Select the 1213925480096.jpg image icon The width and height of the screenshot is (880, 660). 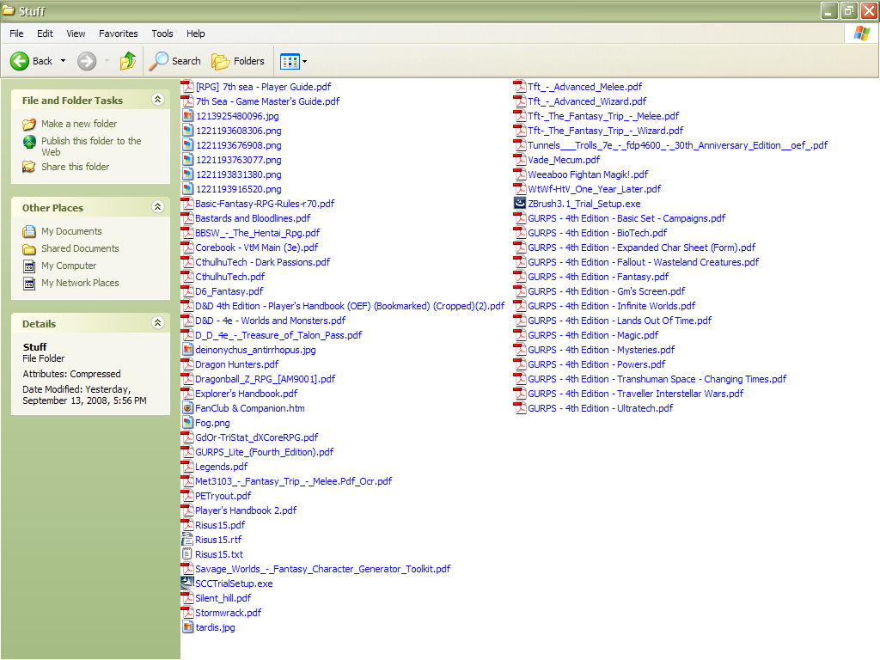click(187, 116)
